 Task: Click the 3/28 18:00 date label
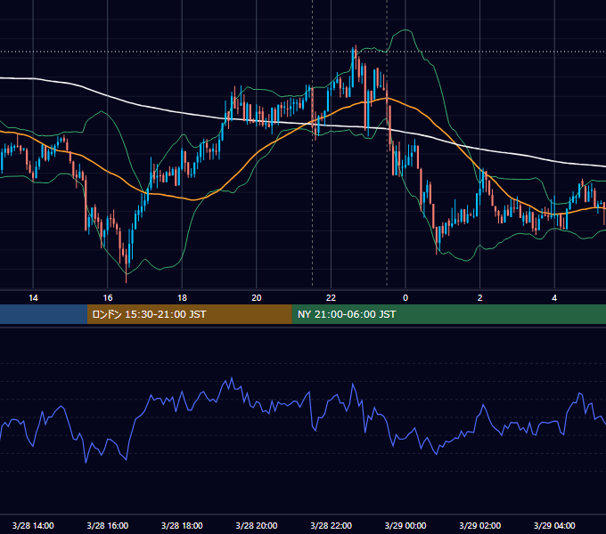coord(182,525)
